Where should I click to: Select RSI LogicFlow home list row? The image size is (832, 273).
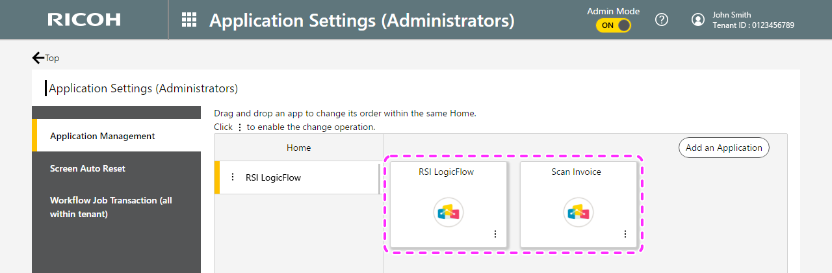(296, 177)
